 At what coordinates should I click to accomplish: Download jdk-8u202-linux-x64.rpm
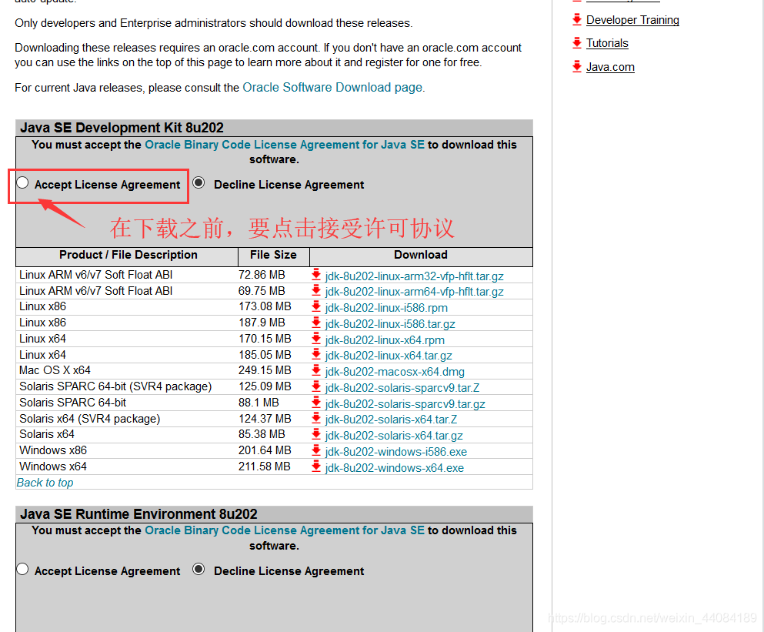(x=385, y=340)
